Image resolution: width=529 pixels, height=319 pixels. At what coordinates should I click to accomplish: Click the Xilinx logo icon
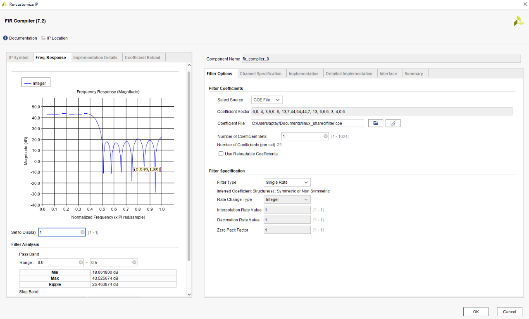tap(519, 21)
